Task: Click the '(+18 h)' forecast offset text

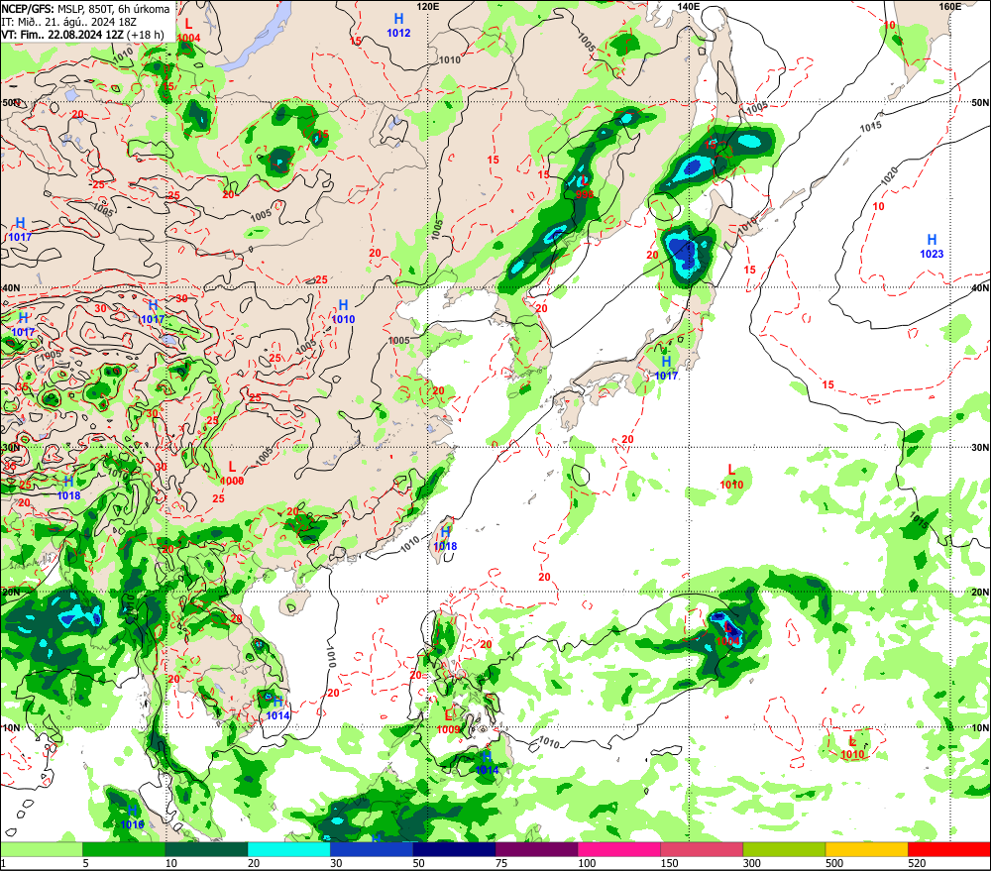Action: (145, 35)
